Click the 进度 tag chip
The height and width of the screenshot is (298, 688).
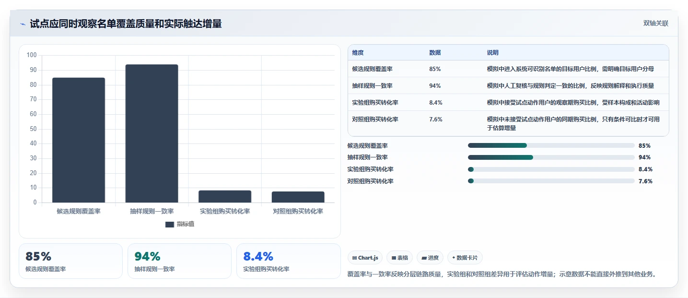pos(430,258)
